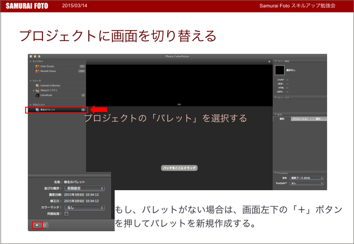This screenshot has height=244, width=354.
Task: Select the first harmony tab
Action: click(x=282, y=119)
